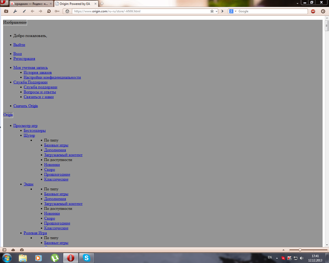
Task: Click Добро пожаловать, text
Action: click(30, 36)
